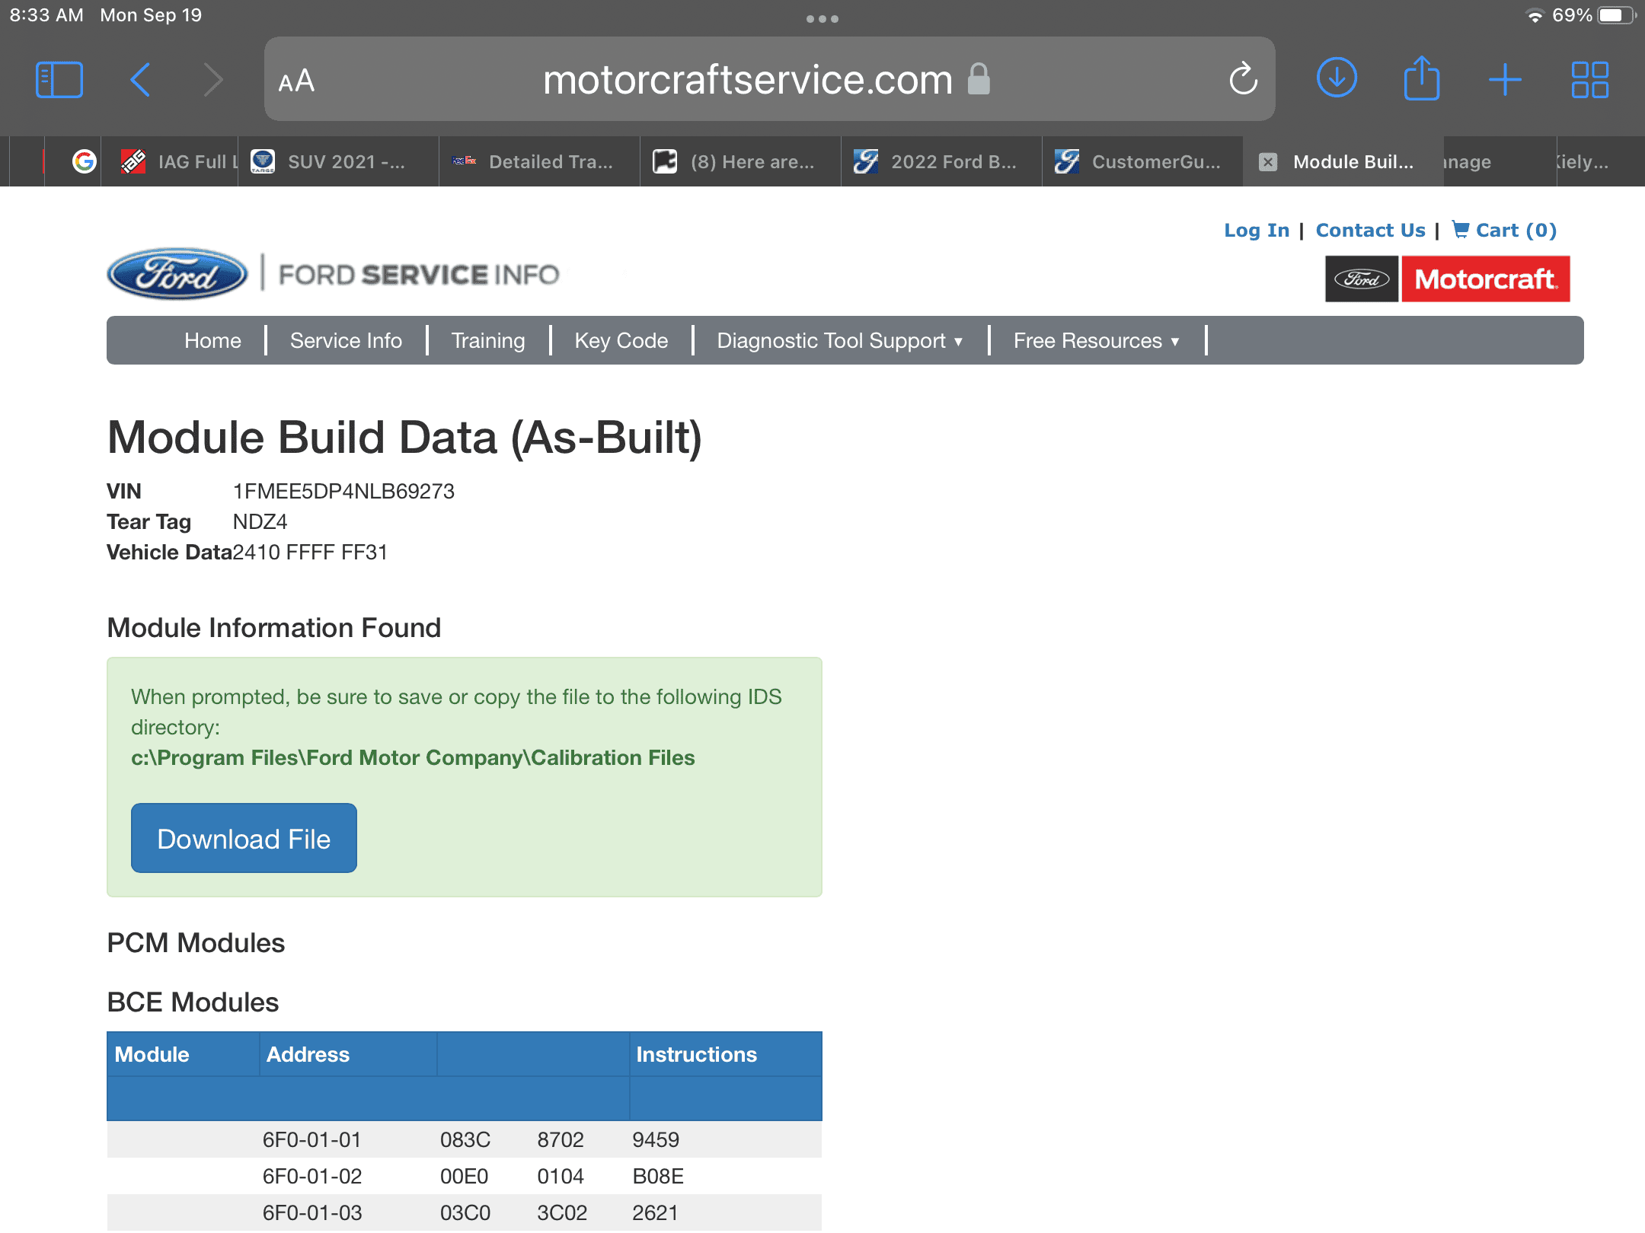The height and width of the screenshot is (1233, 1645).
Task: Select value 3C02 in table
Action: click(x=562, y=1212)
